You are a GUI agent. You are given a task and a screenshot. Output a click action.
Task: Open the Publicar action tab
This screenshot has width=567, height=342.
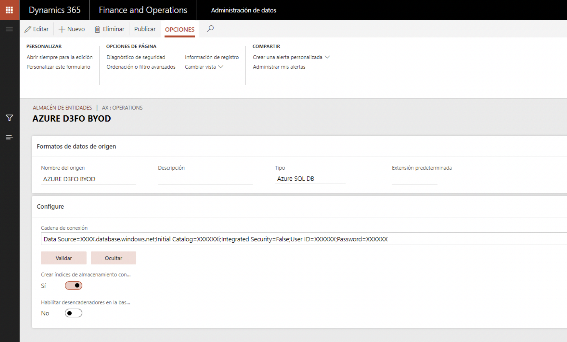[145, 29]
